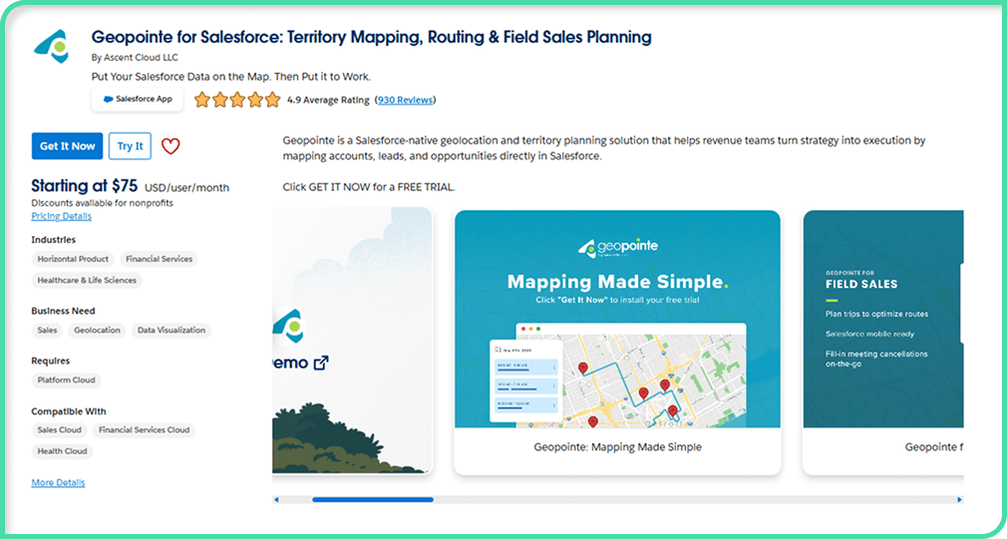Expand More Details link

click(x=58, y=483)
